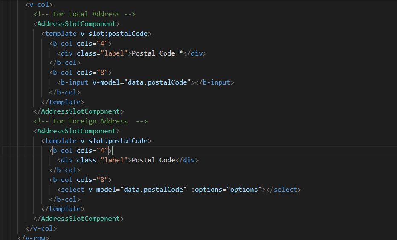397x240 pixels.
Task: Click the first b-col cols="8" line
Action: point(81,73)
